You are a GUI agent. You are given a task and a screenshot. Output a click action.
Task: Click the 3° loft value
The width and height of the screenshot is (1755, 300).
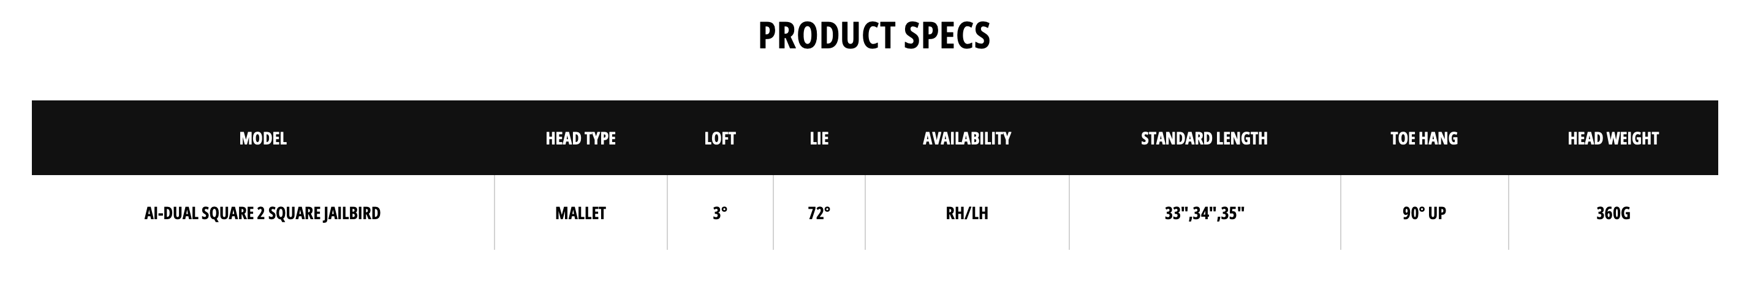(719, 214)
